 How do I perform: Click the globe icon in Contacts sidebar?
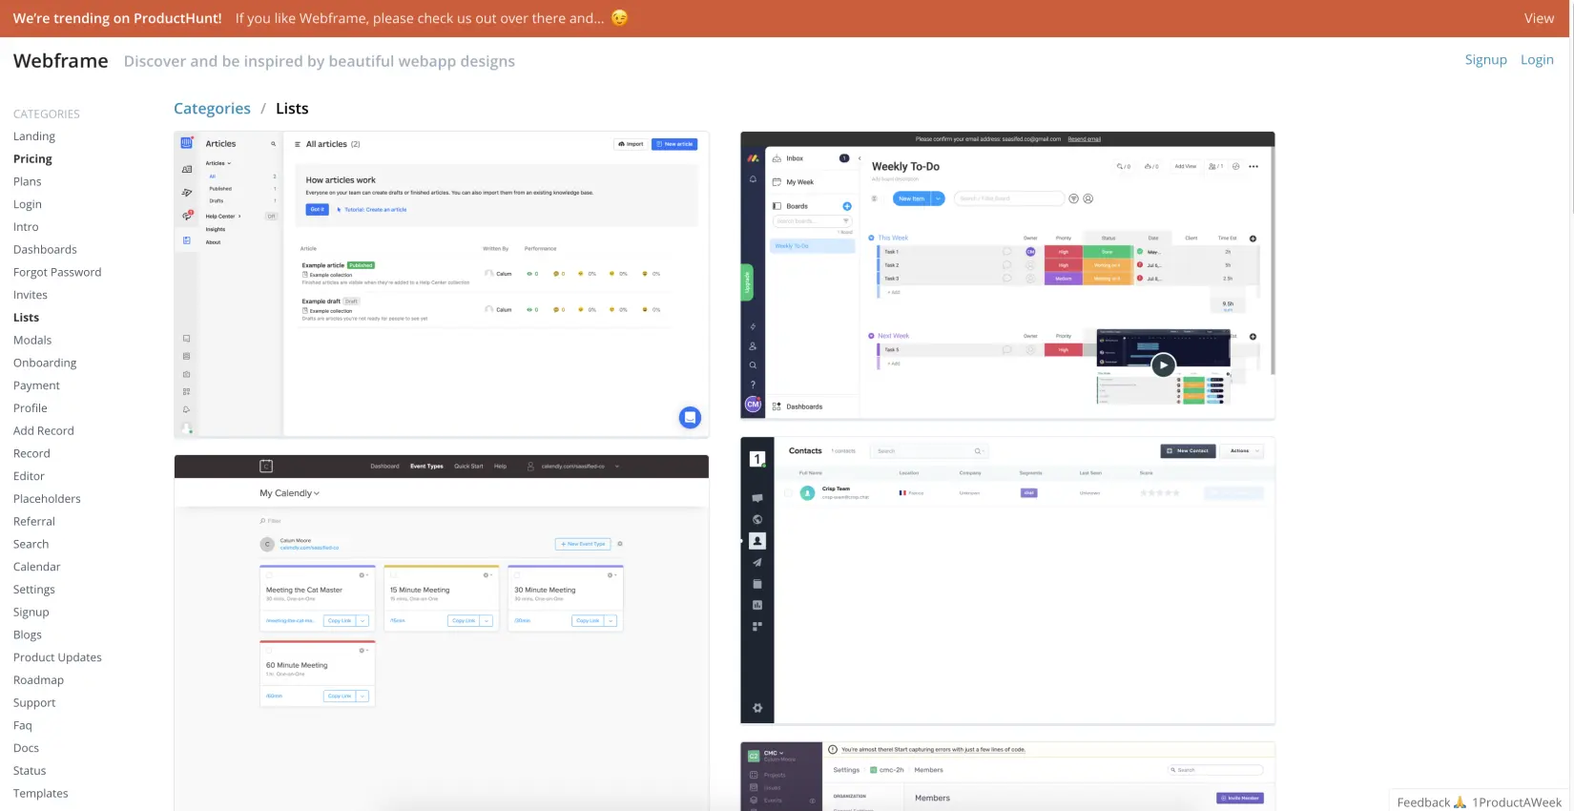(x=757, y=519)
